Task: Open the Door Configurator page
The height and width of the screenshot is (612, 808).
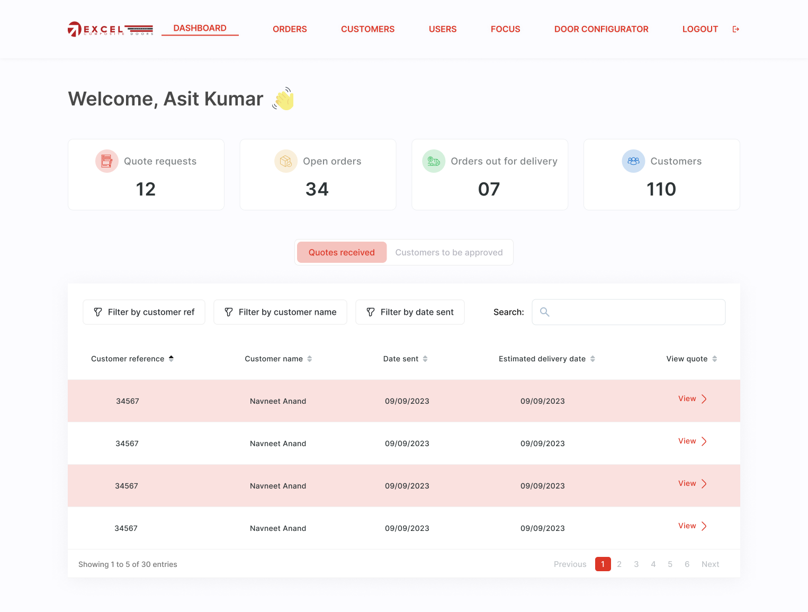Action: coord(601,29)
